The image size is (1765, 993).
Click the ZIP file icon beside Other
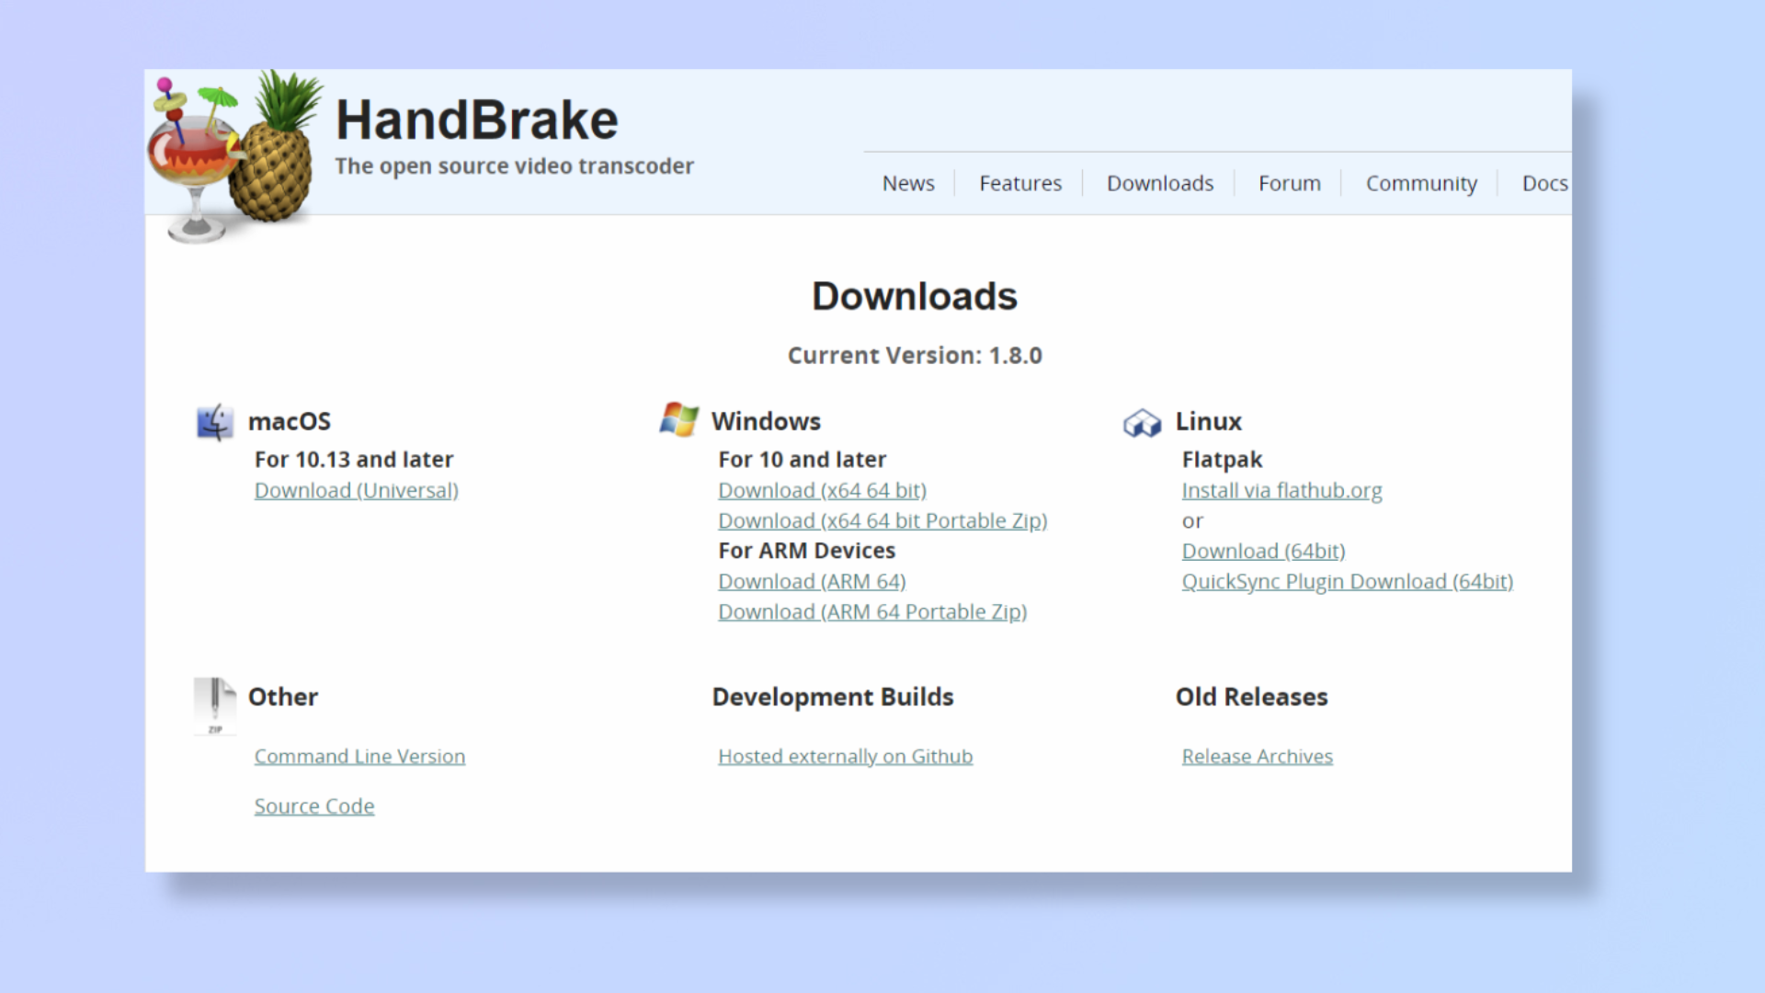pyautogui.click(x=214, y=706)
